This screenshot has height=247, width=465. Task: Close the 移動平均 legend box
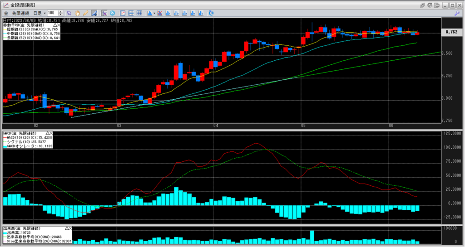click(x=58, y=25)
